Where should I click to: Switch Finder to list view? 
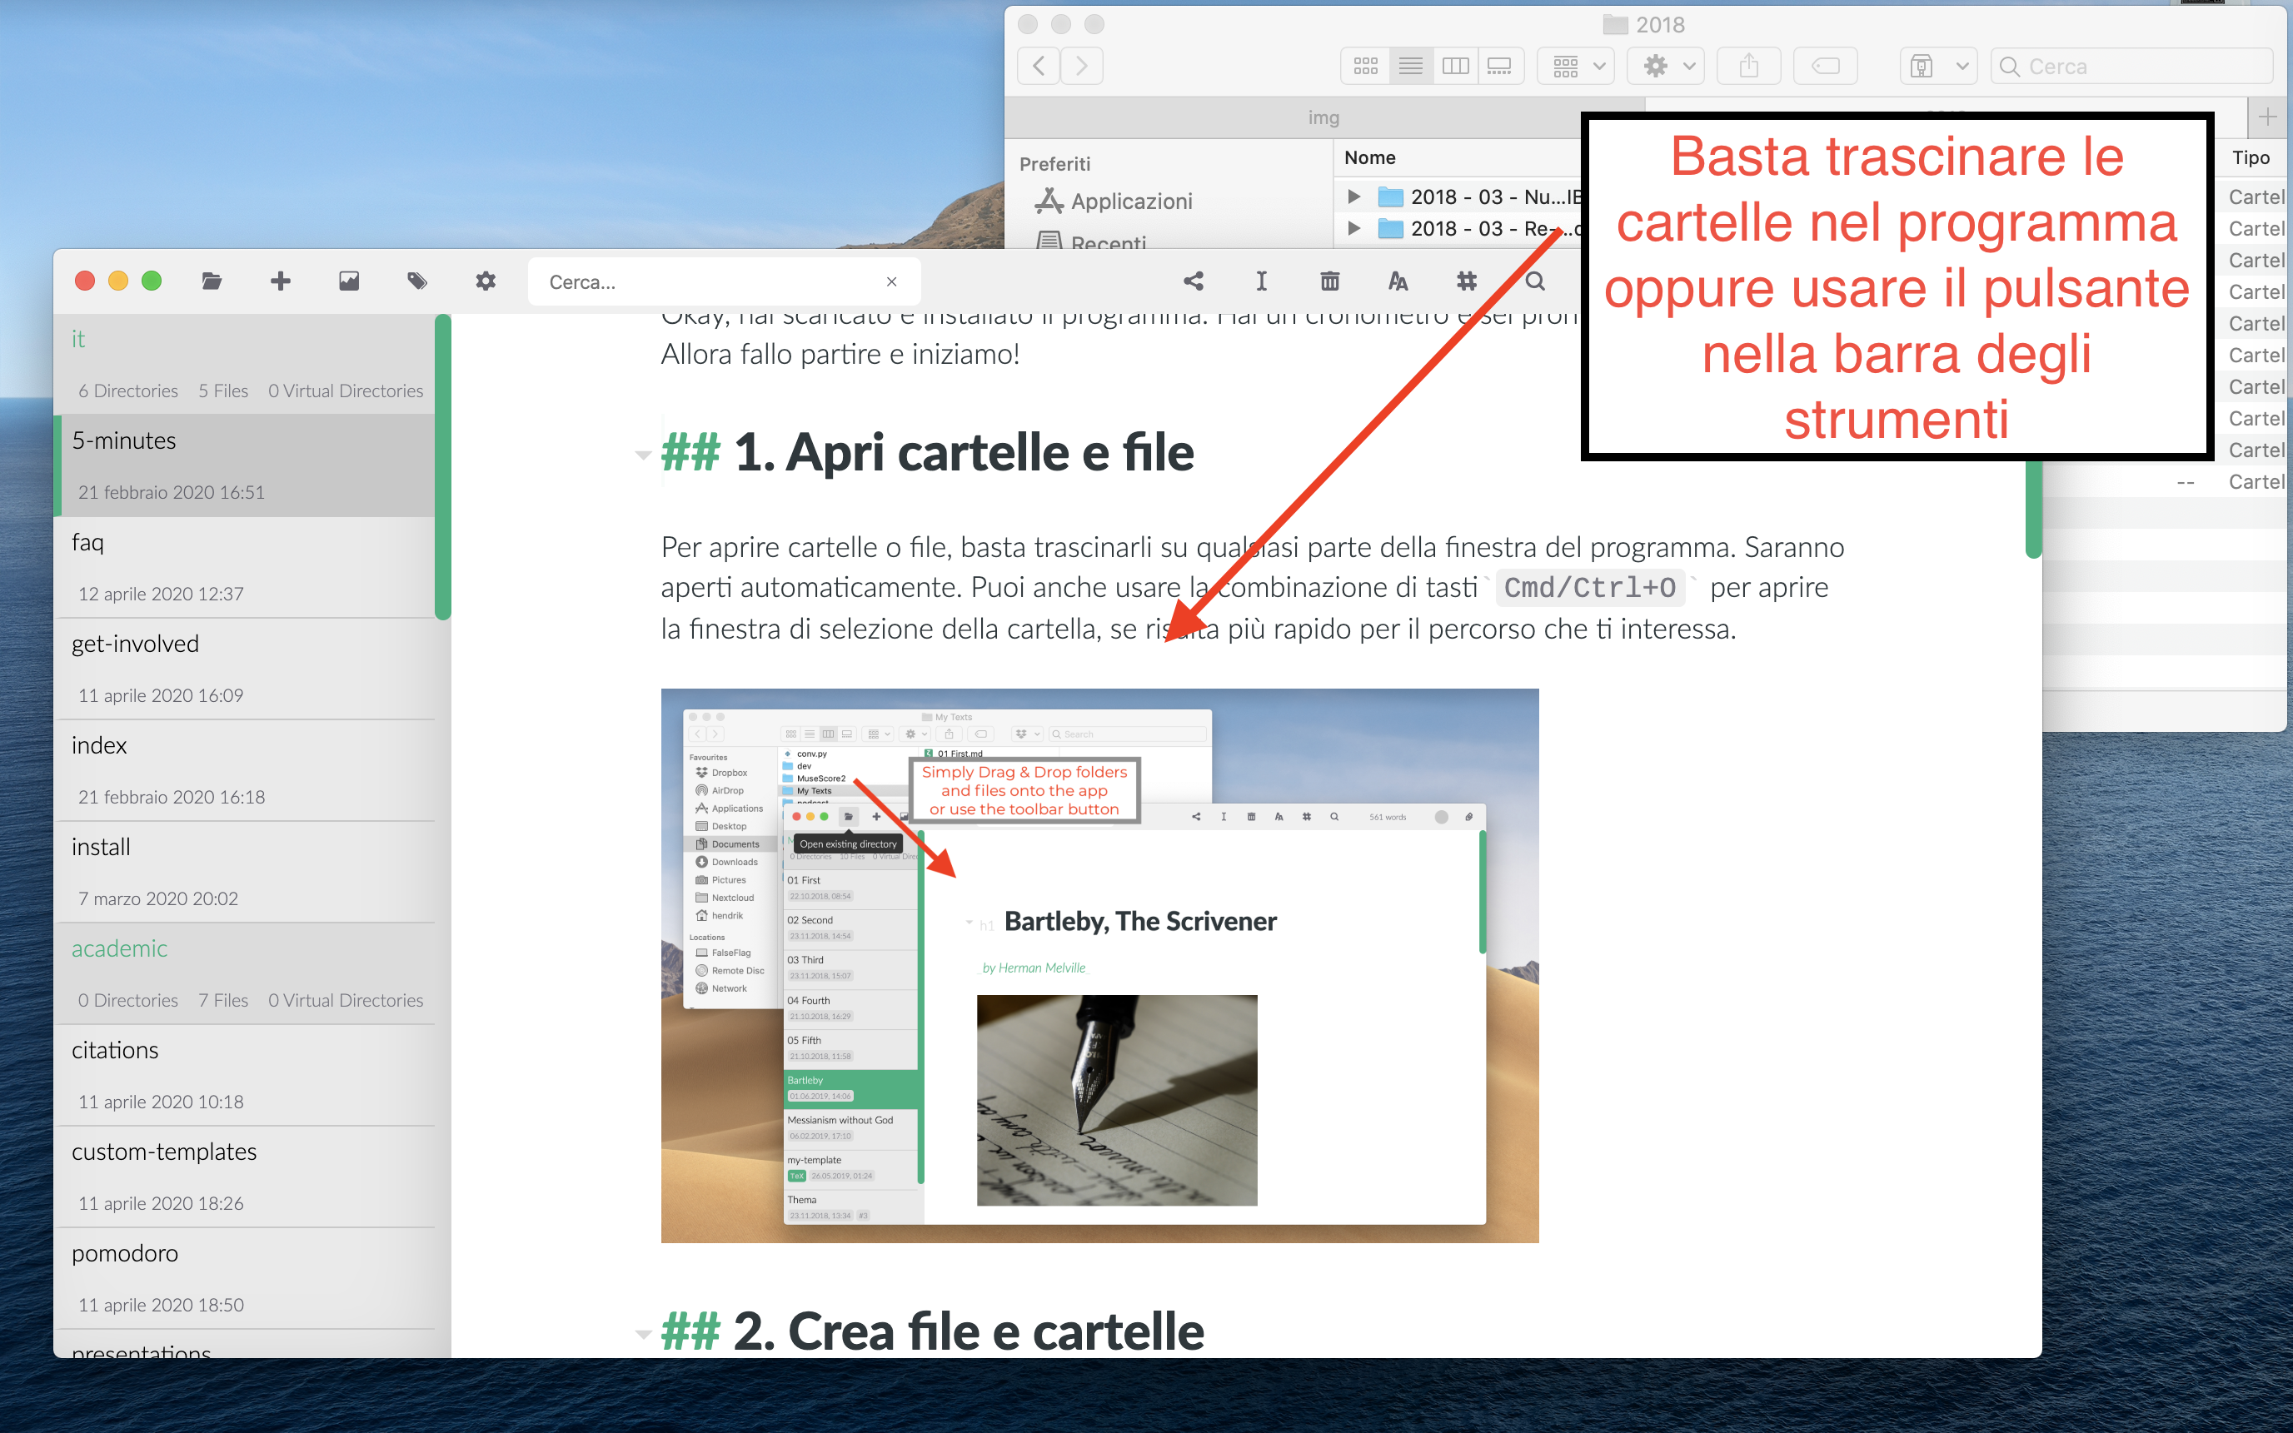tap(1410, 67)
